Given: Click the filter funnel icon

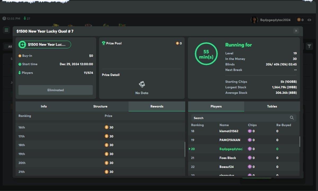Looking at the screenshot, I should [x=309, y=46].
